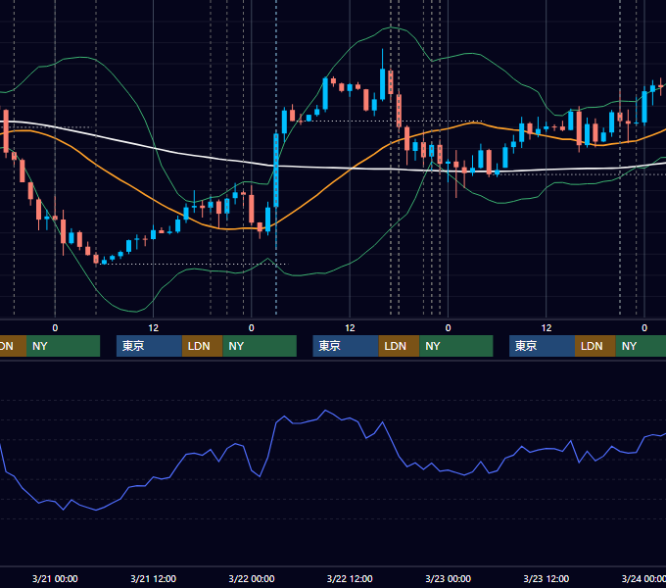The width and height of the screenshot is (666, 588).
Task: Click hour label 0 above 3/23 00:00
Action: pyautogui.click(x=449, y=328)
